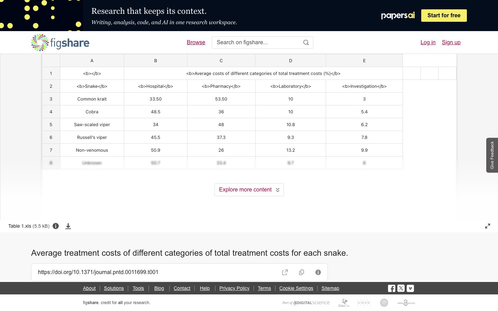Screen dimensions: 498x311
Task: Open the Blog footer link
Action: point(159,288)
